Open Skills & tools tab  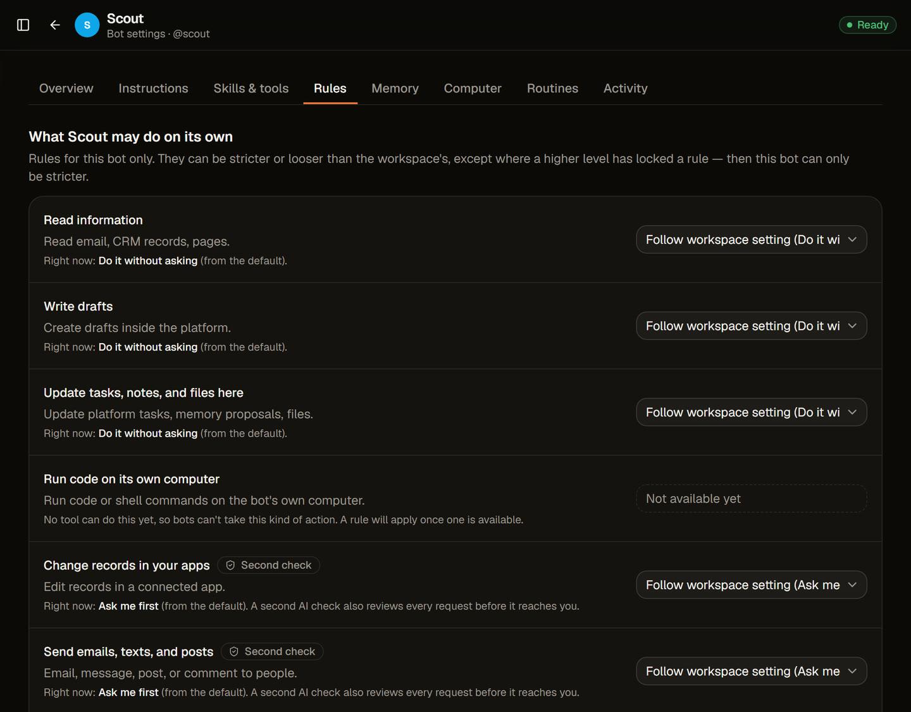point(251,88)
